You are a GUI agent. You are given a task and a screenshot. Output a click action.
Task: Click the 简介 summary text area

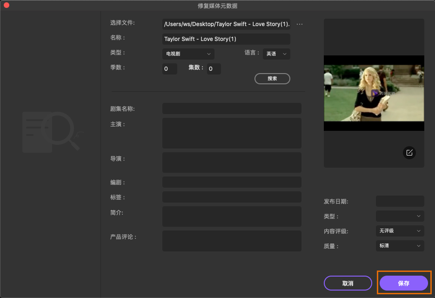[232, 217]
